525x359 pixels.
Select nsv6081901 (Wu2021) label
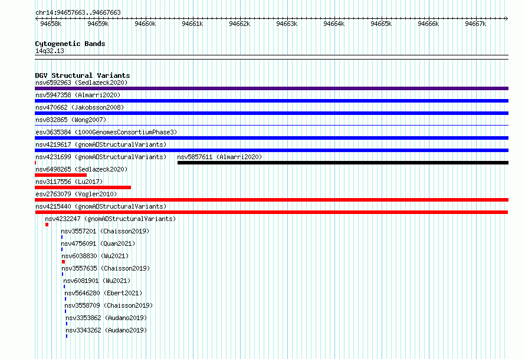click(x=97, y=281)
